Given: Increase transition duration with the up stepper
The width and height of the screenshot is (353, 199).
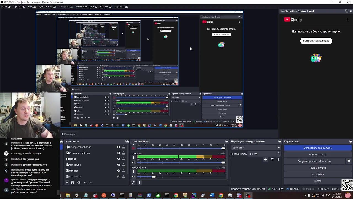Looking at the screenshot, I should point(279,153).
